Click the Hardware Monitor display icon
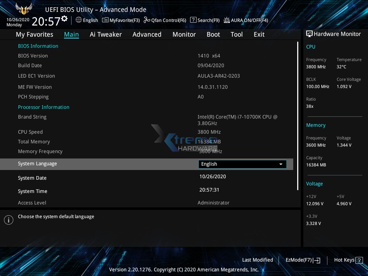The image size is (368, 276). pos(309,34)
